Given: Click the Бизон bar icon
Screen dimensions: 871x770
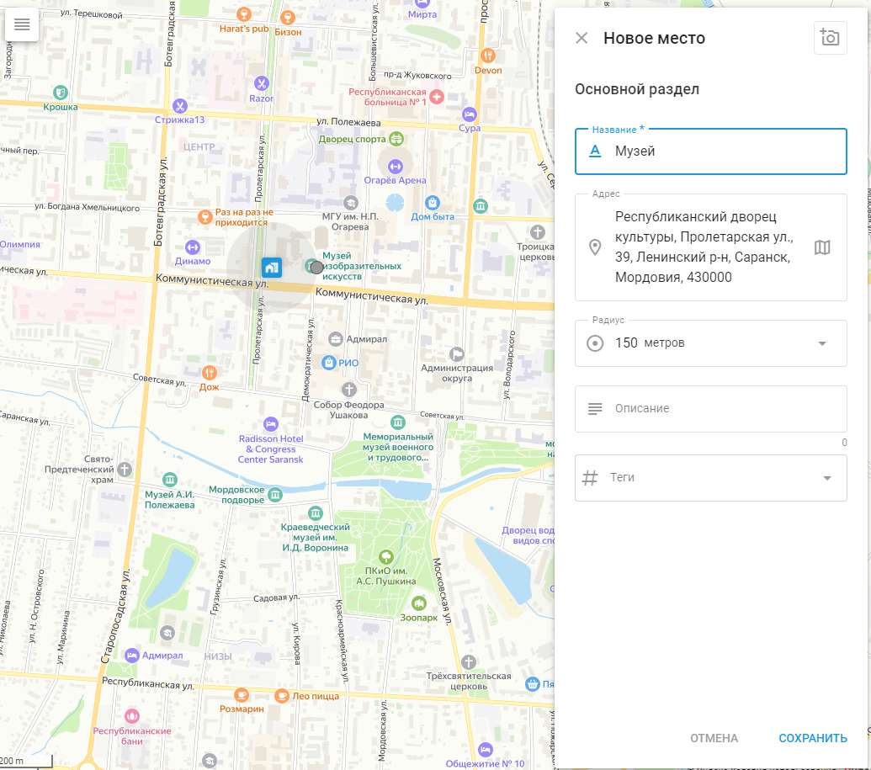Looking at the screenshot, I should tap(287, 18).
